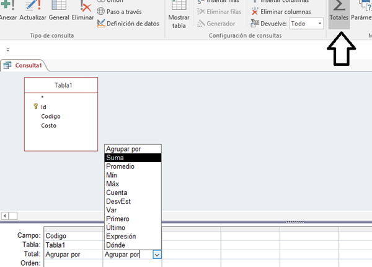Click the Codigo field in Tabla1
This screenshot has width=372, height=267.
[x=50, y=116]
